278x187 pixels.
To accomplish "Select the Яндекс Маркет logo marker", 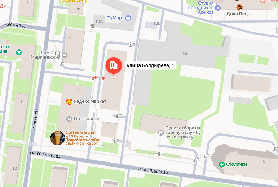I will pos(69,102).
